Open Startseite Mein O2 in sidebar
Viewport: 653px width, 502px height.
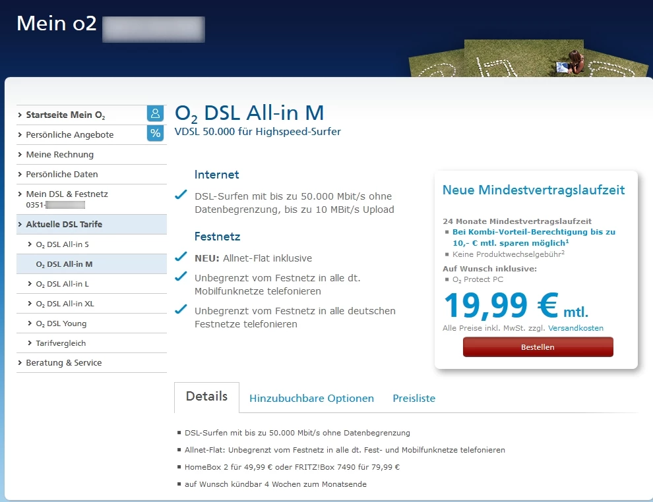[65, 115]
